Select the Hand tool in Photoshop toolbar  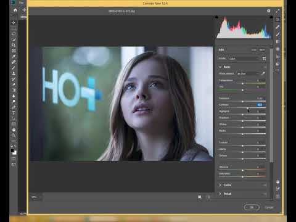[14, 129]
